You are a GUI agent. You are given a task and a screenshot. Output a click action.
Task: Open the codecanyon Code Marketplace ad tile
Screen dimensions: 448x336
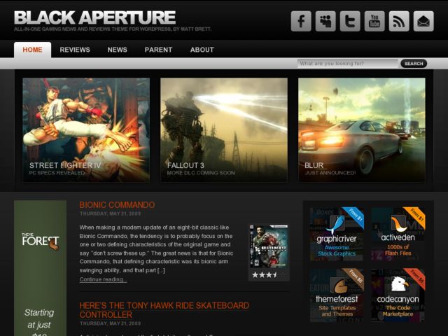point(398,295)
